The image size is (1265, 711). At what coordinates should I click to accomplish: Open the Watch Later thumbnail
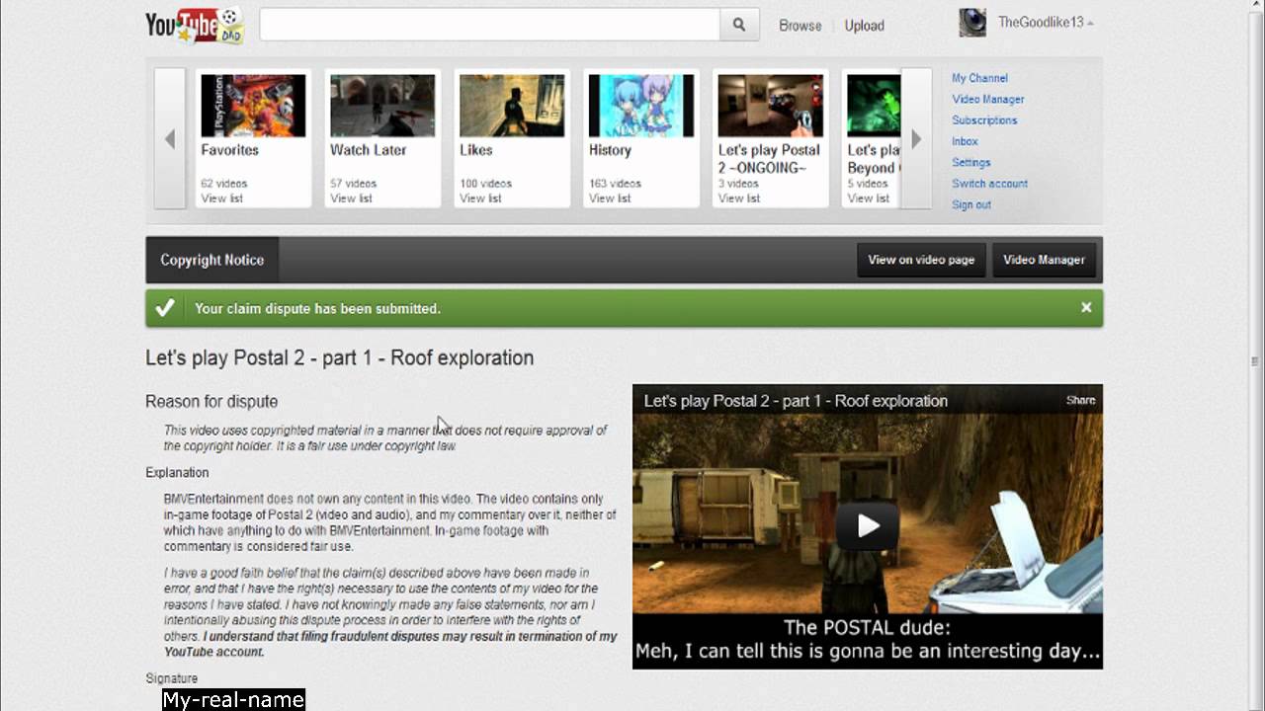[382, 106]
